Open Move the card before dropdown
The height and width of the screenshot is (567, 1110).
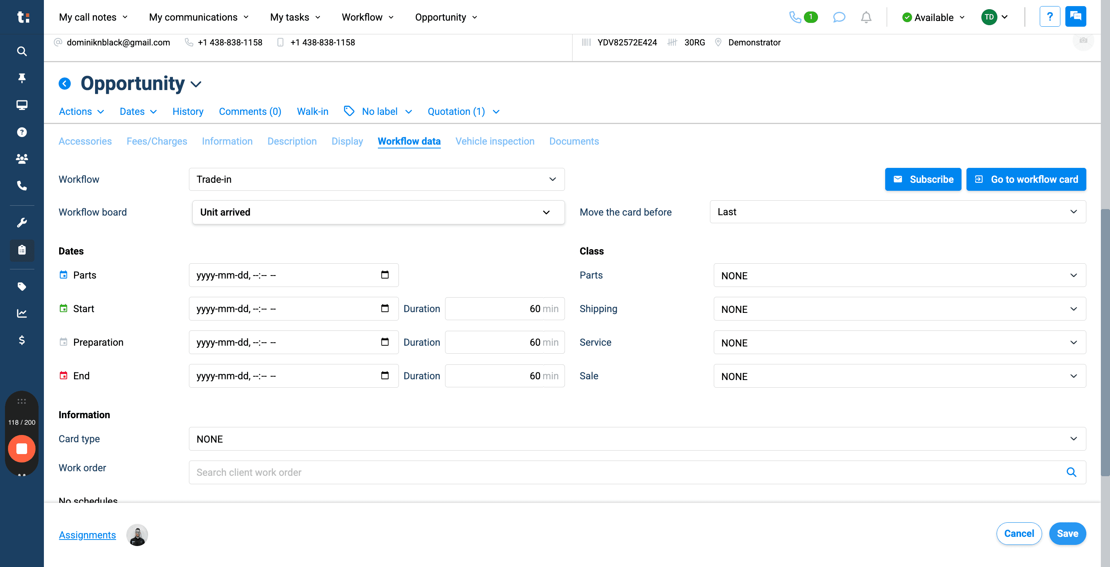point(897,212)
